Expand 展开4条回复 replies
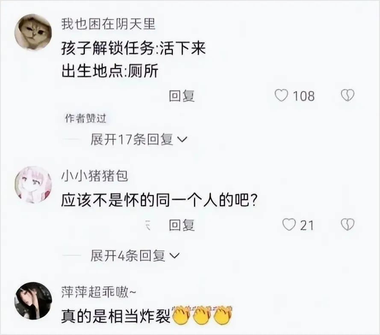The width and height of the screenshot is (380, 335). tap(128, 256)
